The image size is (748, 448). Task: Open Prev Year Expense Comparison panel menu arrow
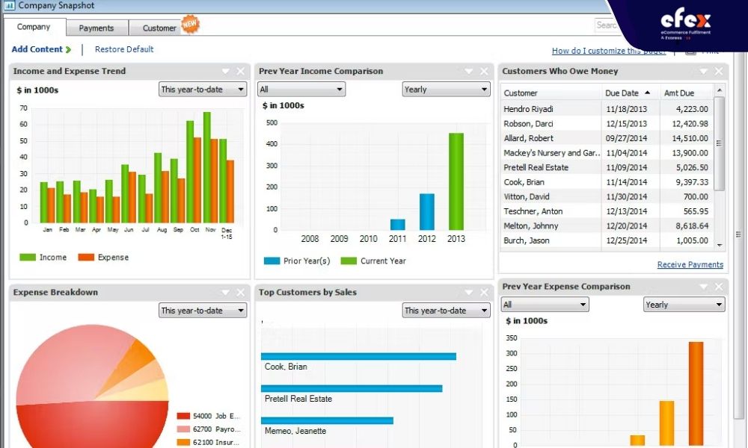704,287
